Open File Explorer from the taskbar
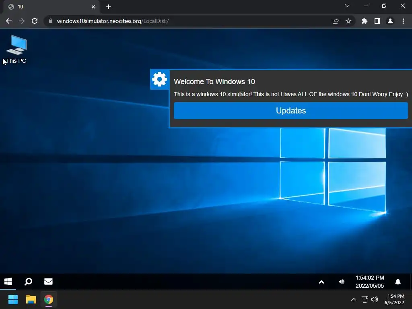This screenshot has height=309, width=412. pyautogui.click(x=31, y=299)
